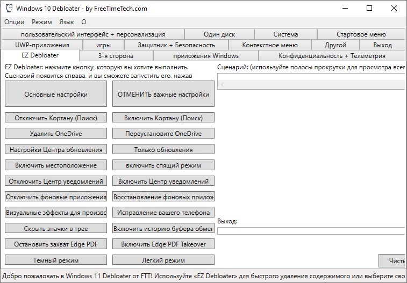Switch to the приложения Windows tab
Viewport: 407px width, 283px height.
pyautogui.click(x=206, y=56)
